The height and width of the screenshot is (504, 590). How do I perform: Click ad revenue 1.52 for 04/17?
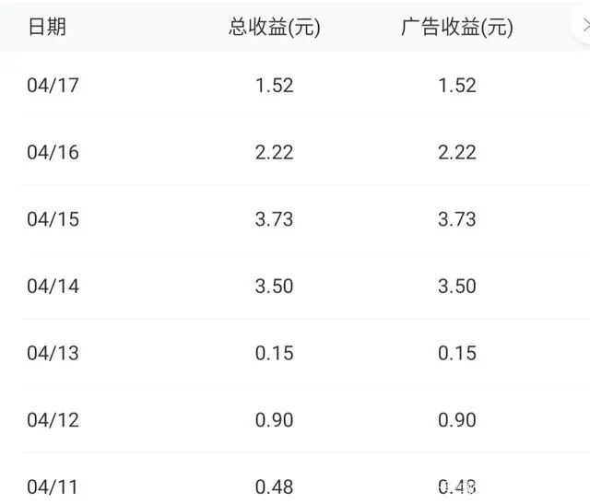[457, 86]
